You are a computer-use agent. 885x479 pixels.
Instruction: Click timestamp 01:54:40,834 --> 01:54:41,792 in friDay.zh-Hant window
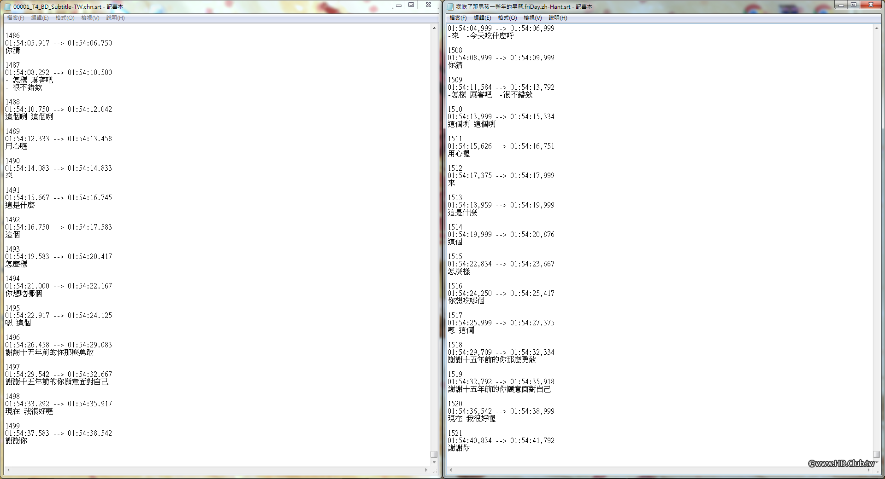501,440
